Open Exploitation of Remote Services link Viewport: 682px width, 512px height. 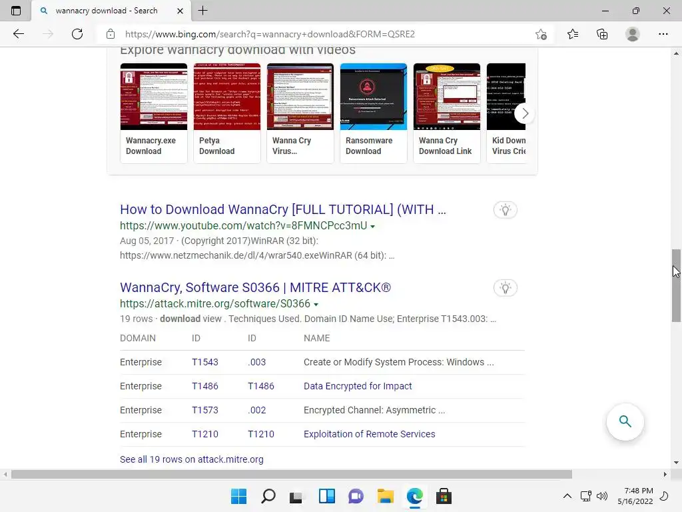pos(369,434)
